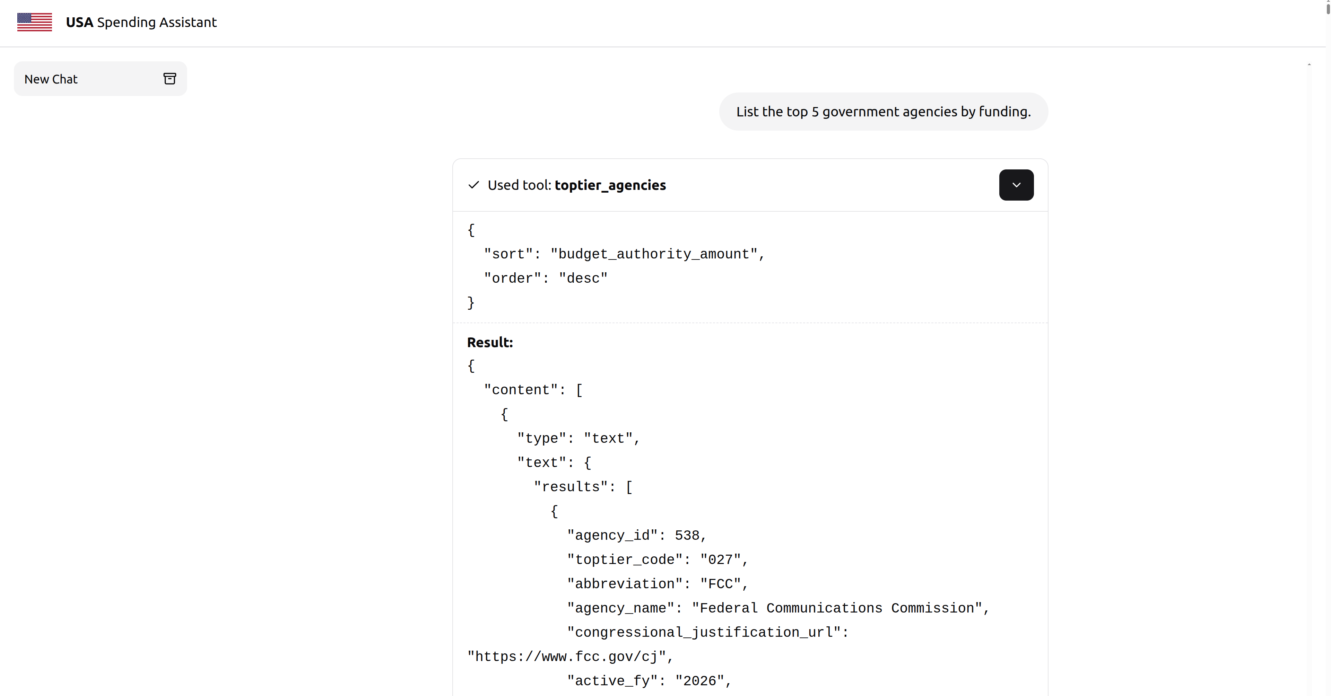This screenshot has width=1331, height=696.
Task: Click the "active_fy": "2026" line
Action: 650,681
